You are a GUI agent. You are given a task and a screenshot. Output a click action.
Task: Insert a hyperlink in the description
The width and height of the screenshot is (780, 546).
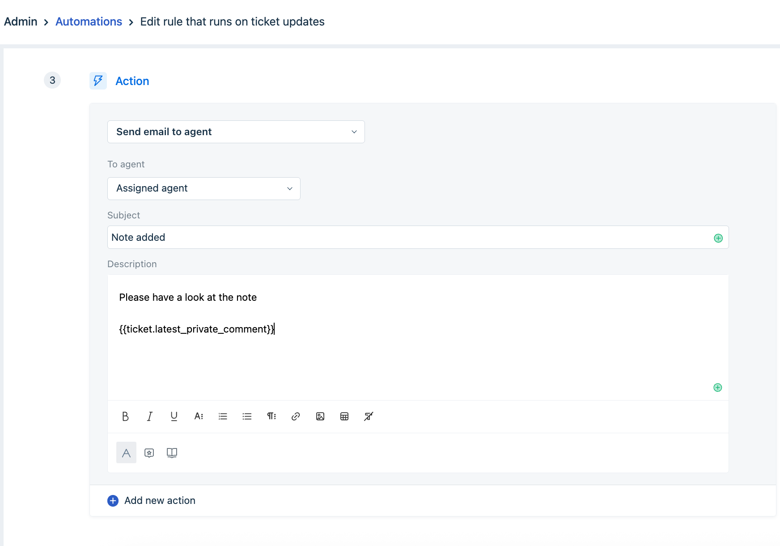[296, 416]
